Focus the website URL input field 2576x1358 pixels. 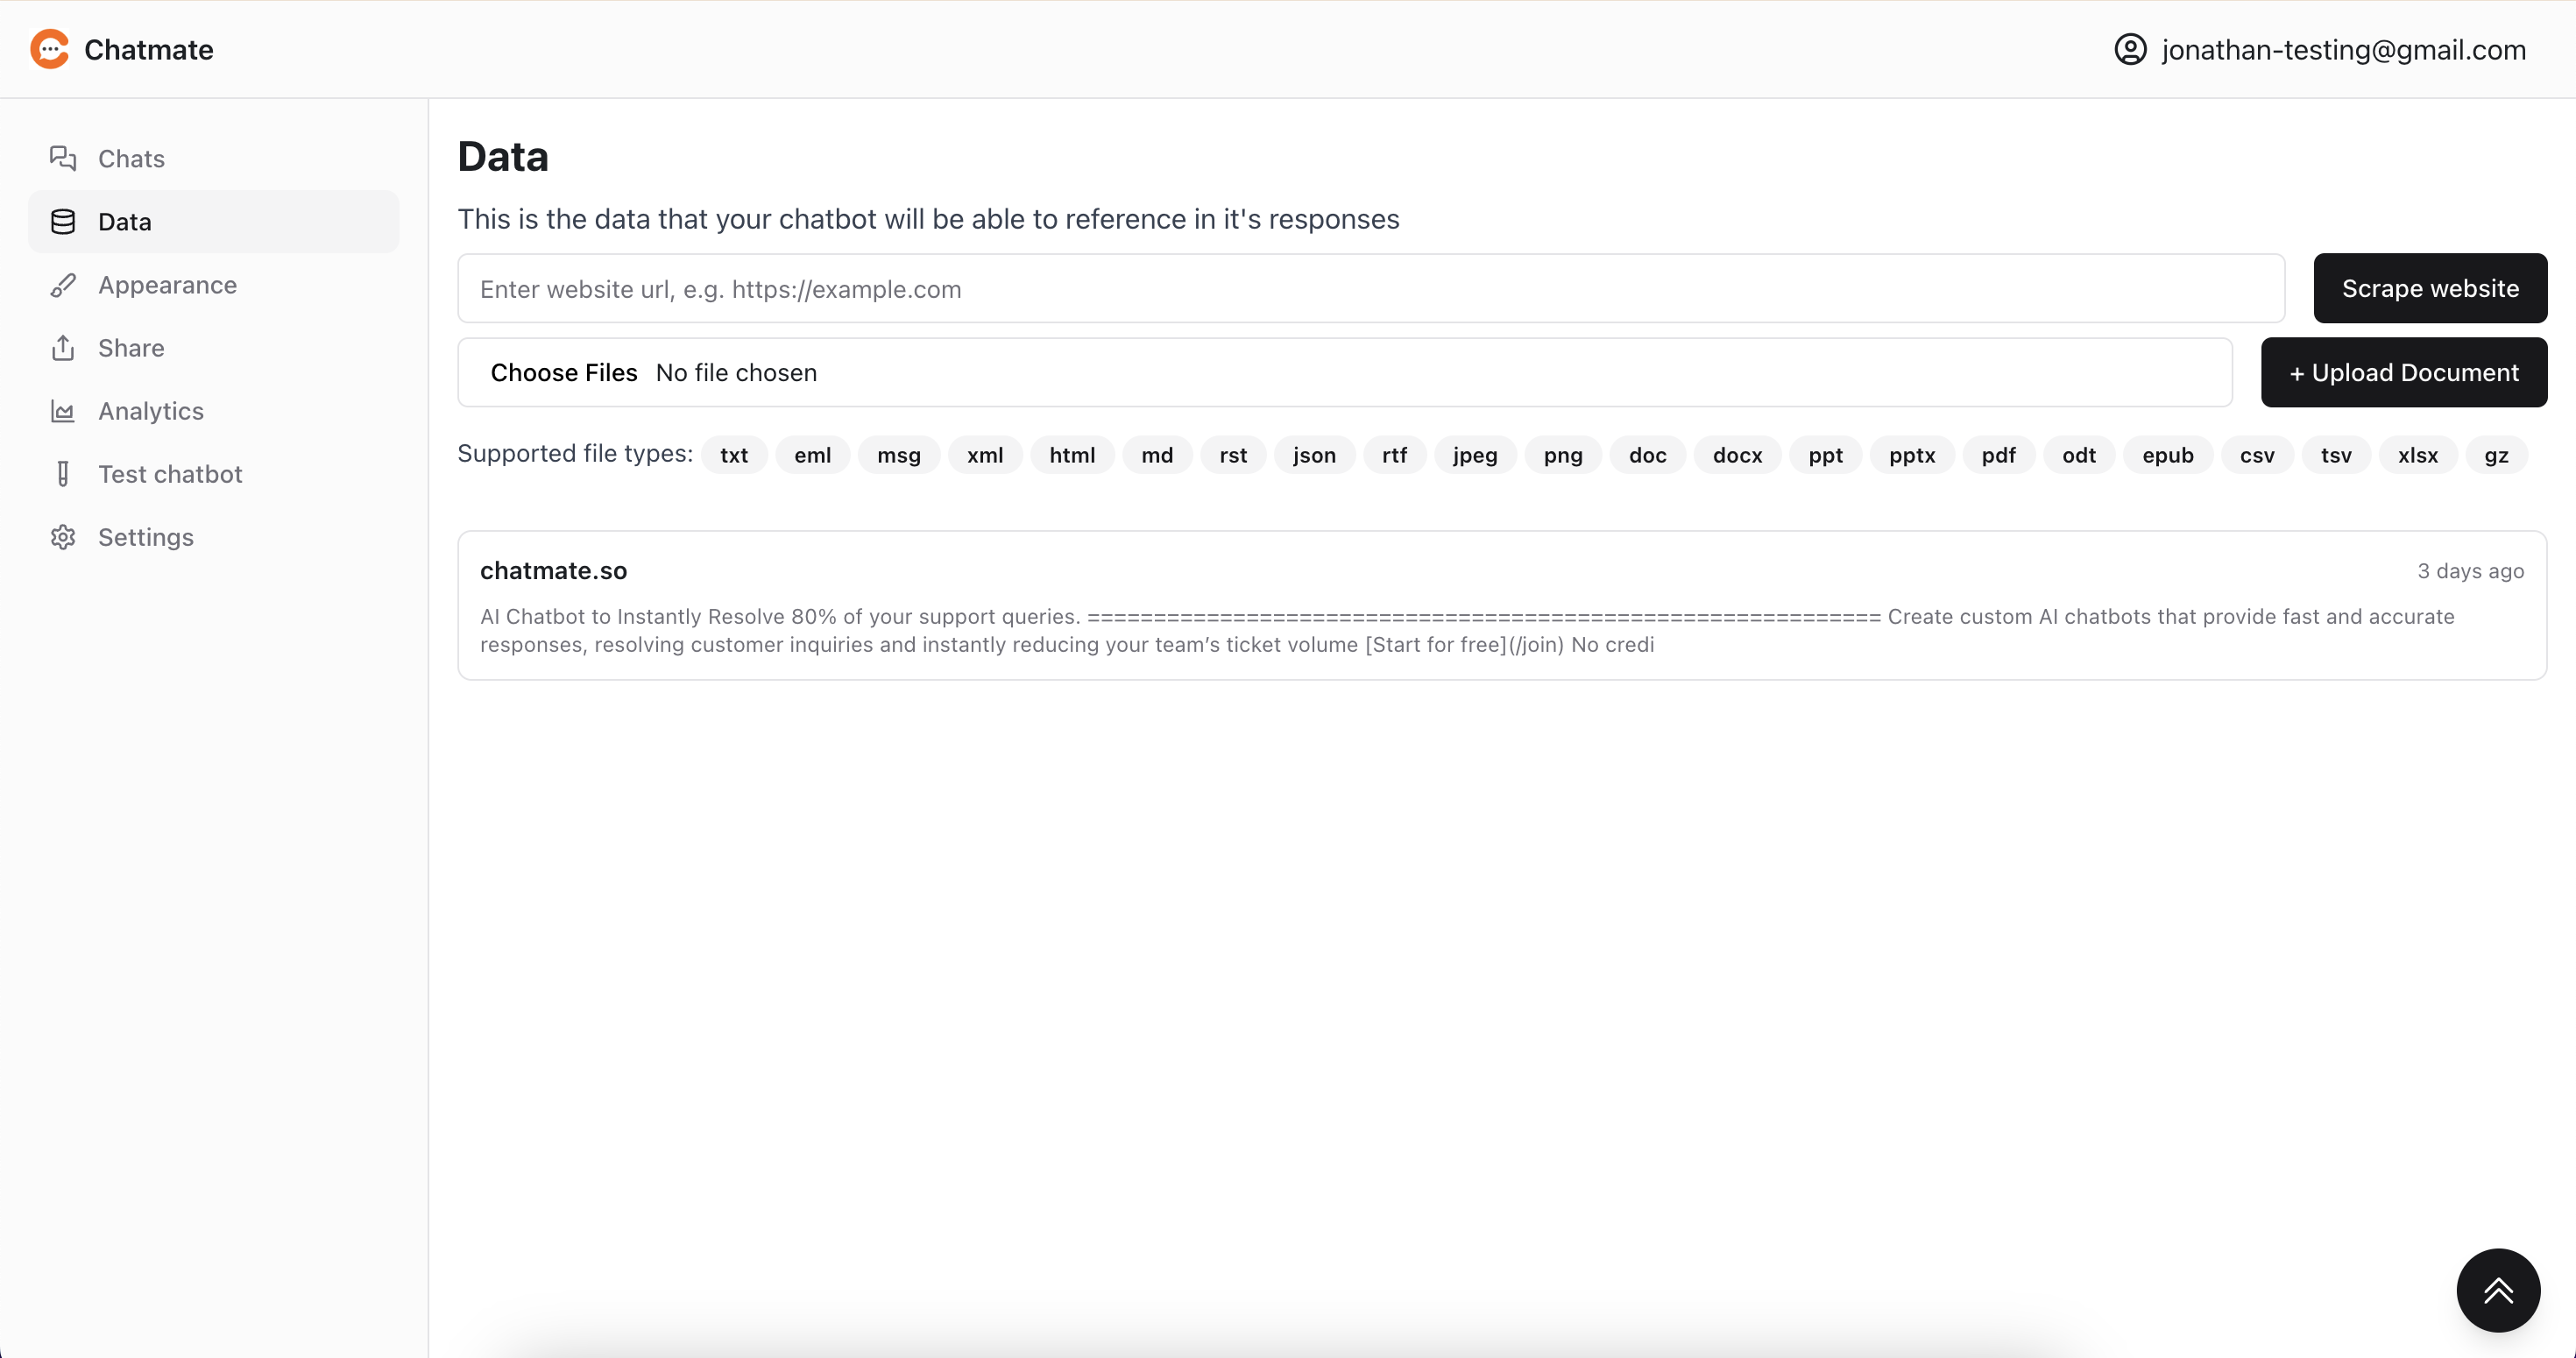1370,288
